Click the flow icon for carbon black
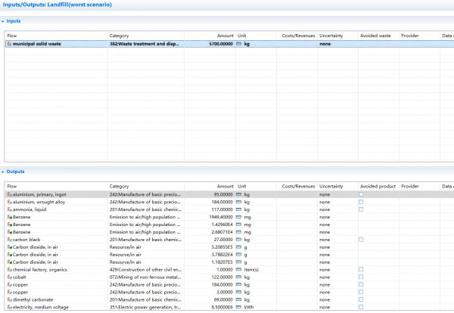The image size is (454, 313). pyautogui.click(x=10, y=240)
